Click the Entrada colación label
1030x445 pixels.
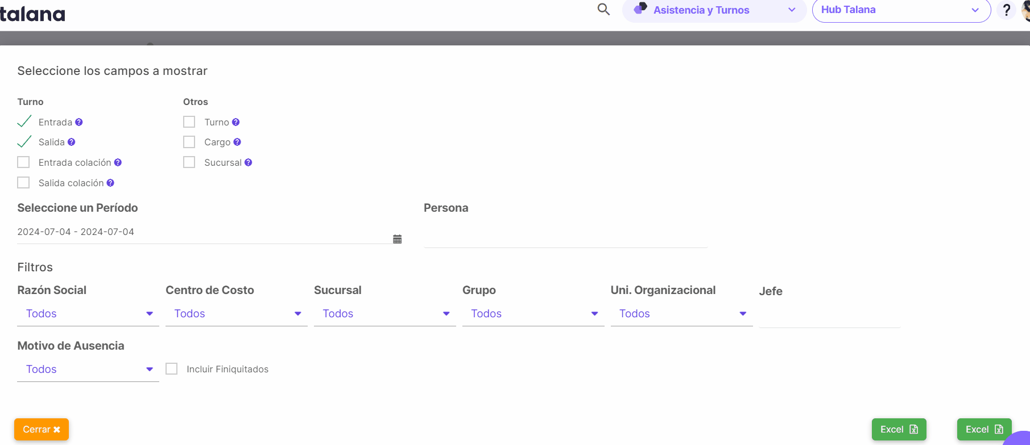pyautogui.click(x=75, y=162)
